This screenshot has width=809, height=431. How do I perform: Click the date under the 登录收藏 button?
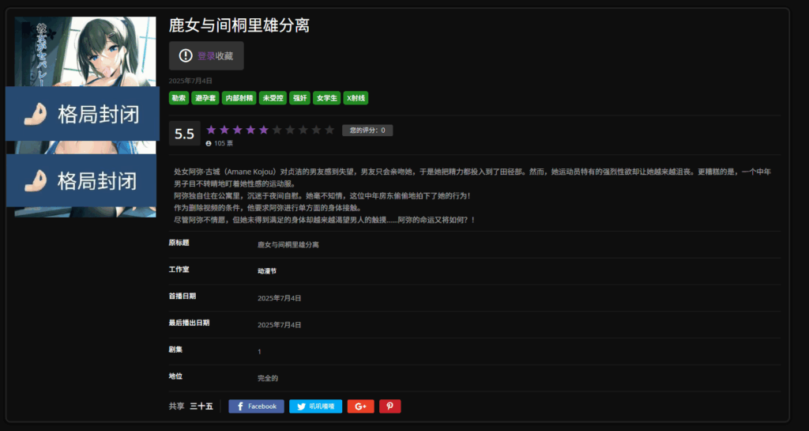190,81
